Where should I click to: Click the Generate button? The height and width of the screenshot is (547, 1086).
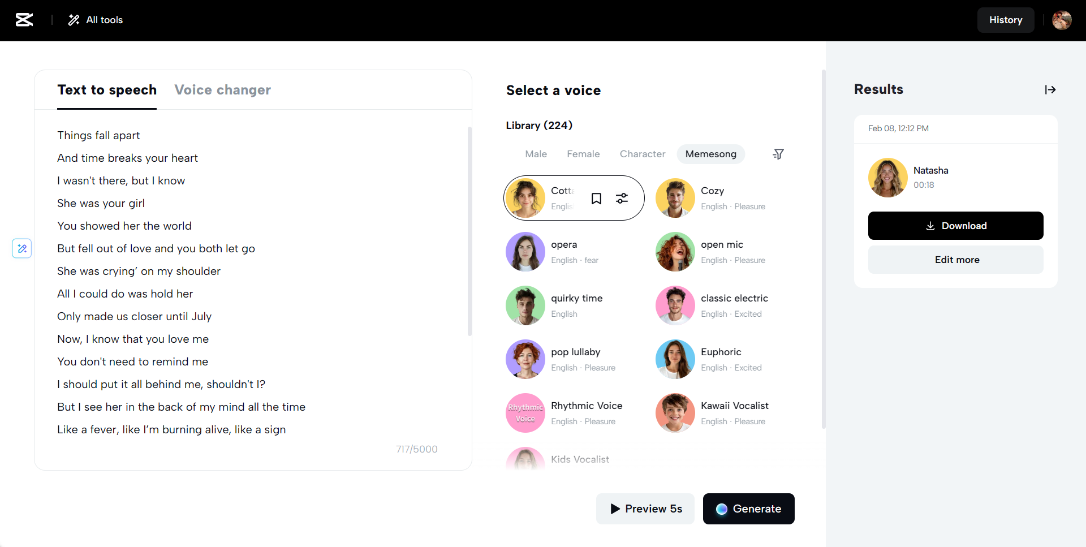pyautogui.click(x=749, y=509)
